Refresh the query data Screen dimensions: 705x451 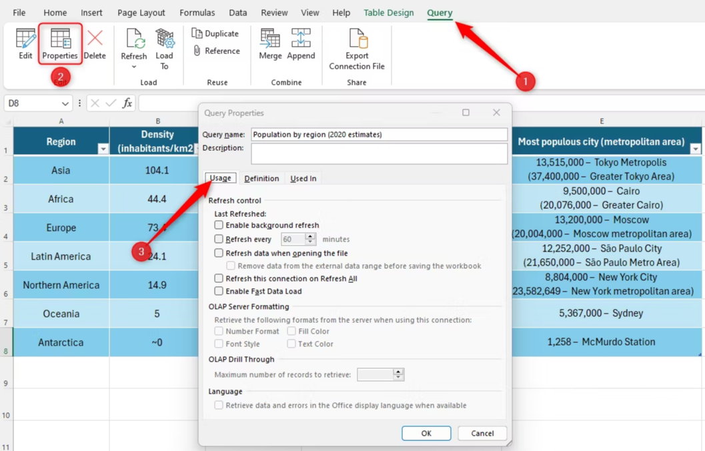(x=134, y=43)
